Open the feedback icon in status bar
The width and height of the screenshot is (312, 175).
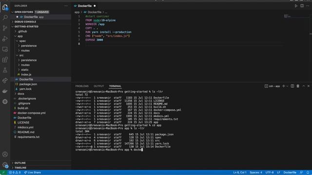[x=301, y=173]
